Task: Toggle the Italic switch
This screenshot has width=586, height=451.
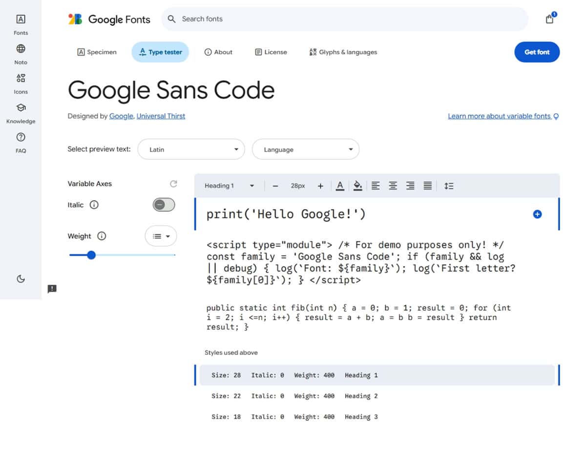Action: (x=164, y=205)
